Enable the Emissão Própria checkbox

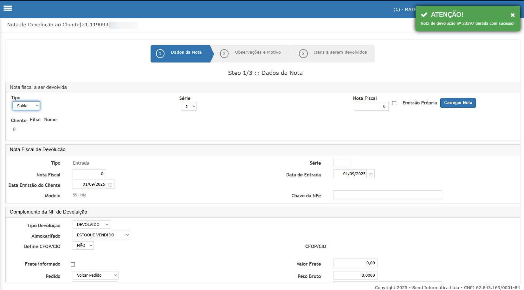394,103
